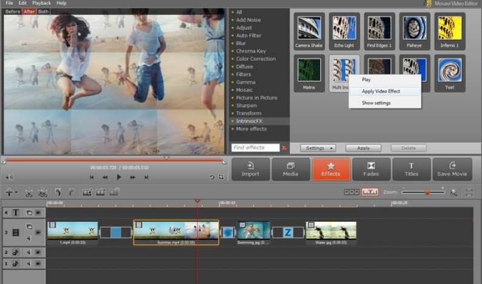Screen dimensions: 482x284
Task: Open the Titles panel
Action: point(411,169)
